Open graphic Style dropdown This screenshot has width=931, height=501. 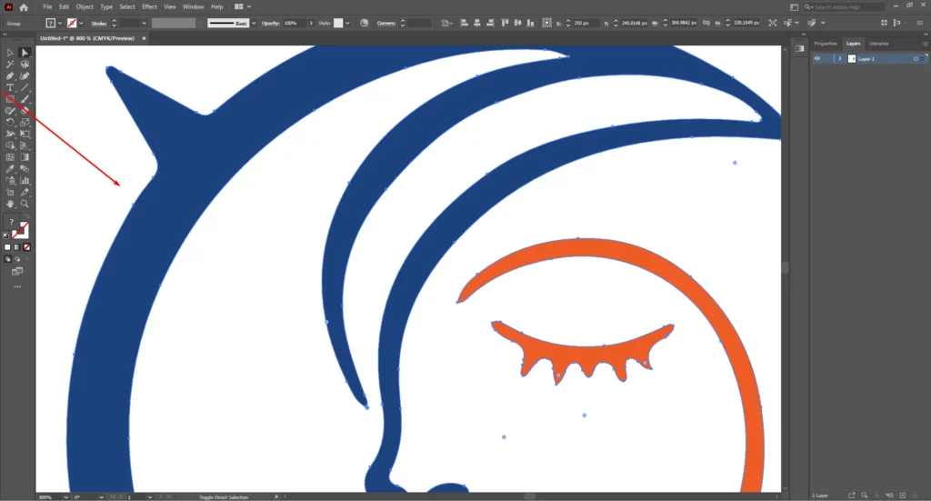[347, 23]
